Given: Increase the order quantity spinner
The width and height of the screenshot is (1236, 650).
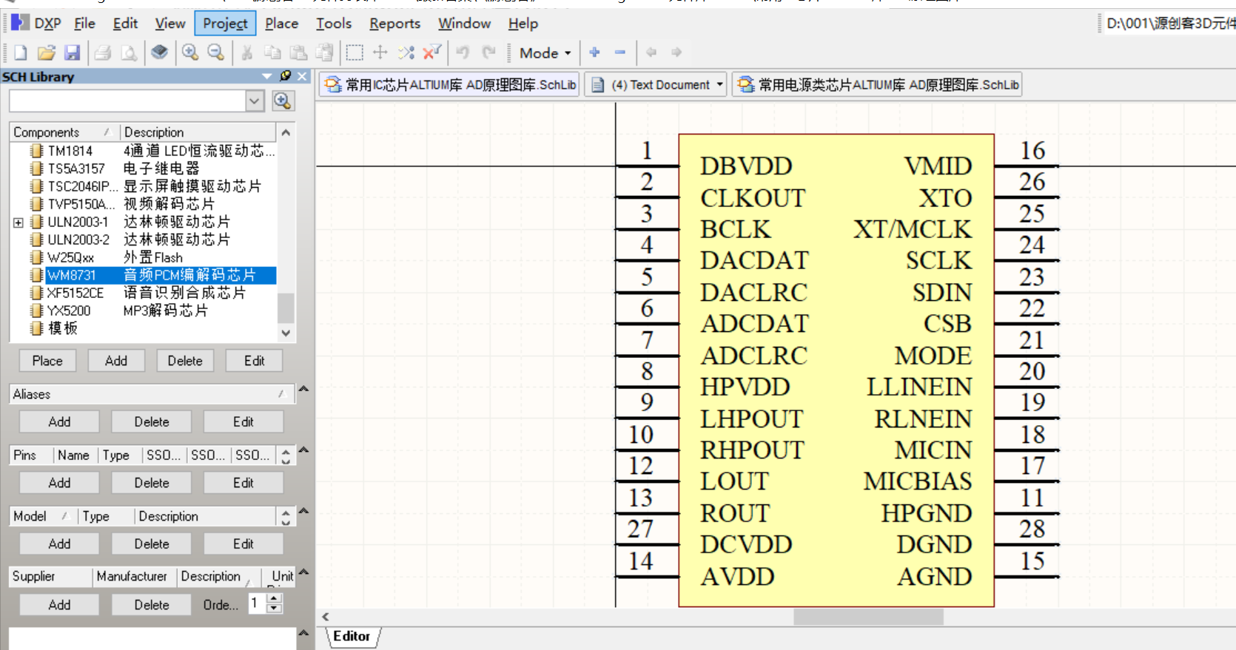Looking at the screenshot, I should tap(275, 600).
